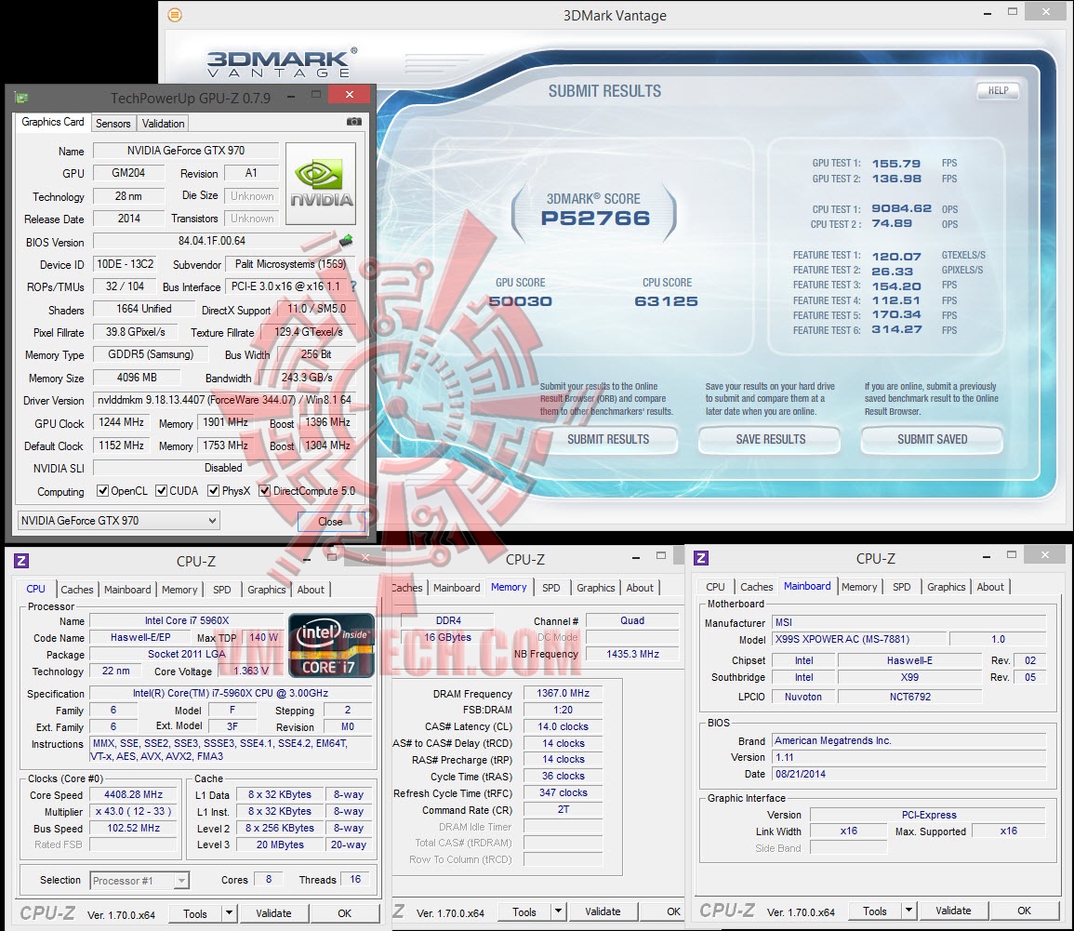This screenshot has width=1074, height=931.
Task: Click the purple Z icon in CPU-Z CPU window
Action: (21, 561)
